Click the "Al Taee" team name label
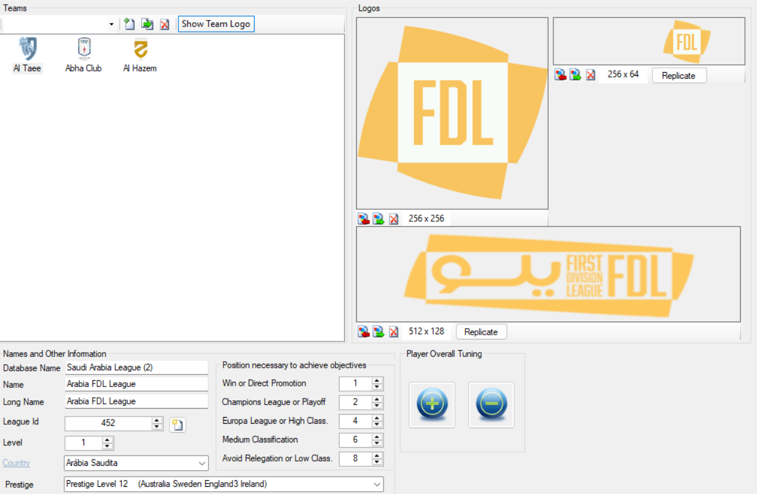757x494 pixels. 28,69
